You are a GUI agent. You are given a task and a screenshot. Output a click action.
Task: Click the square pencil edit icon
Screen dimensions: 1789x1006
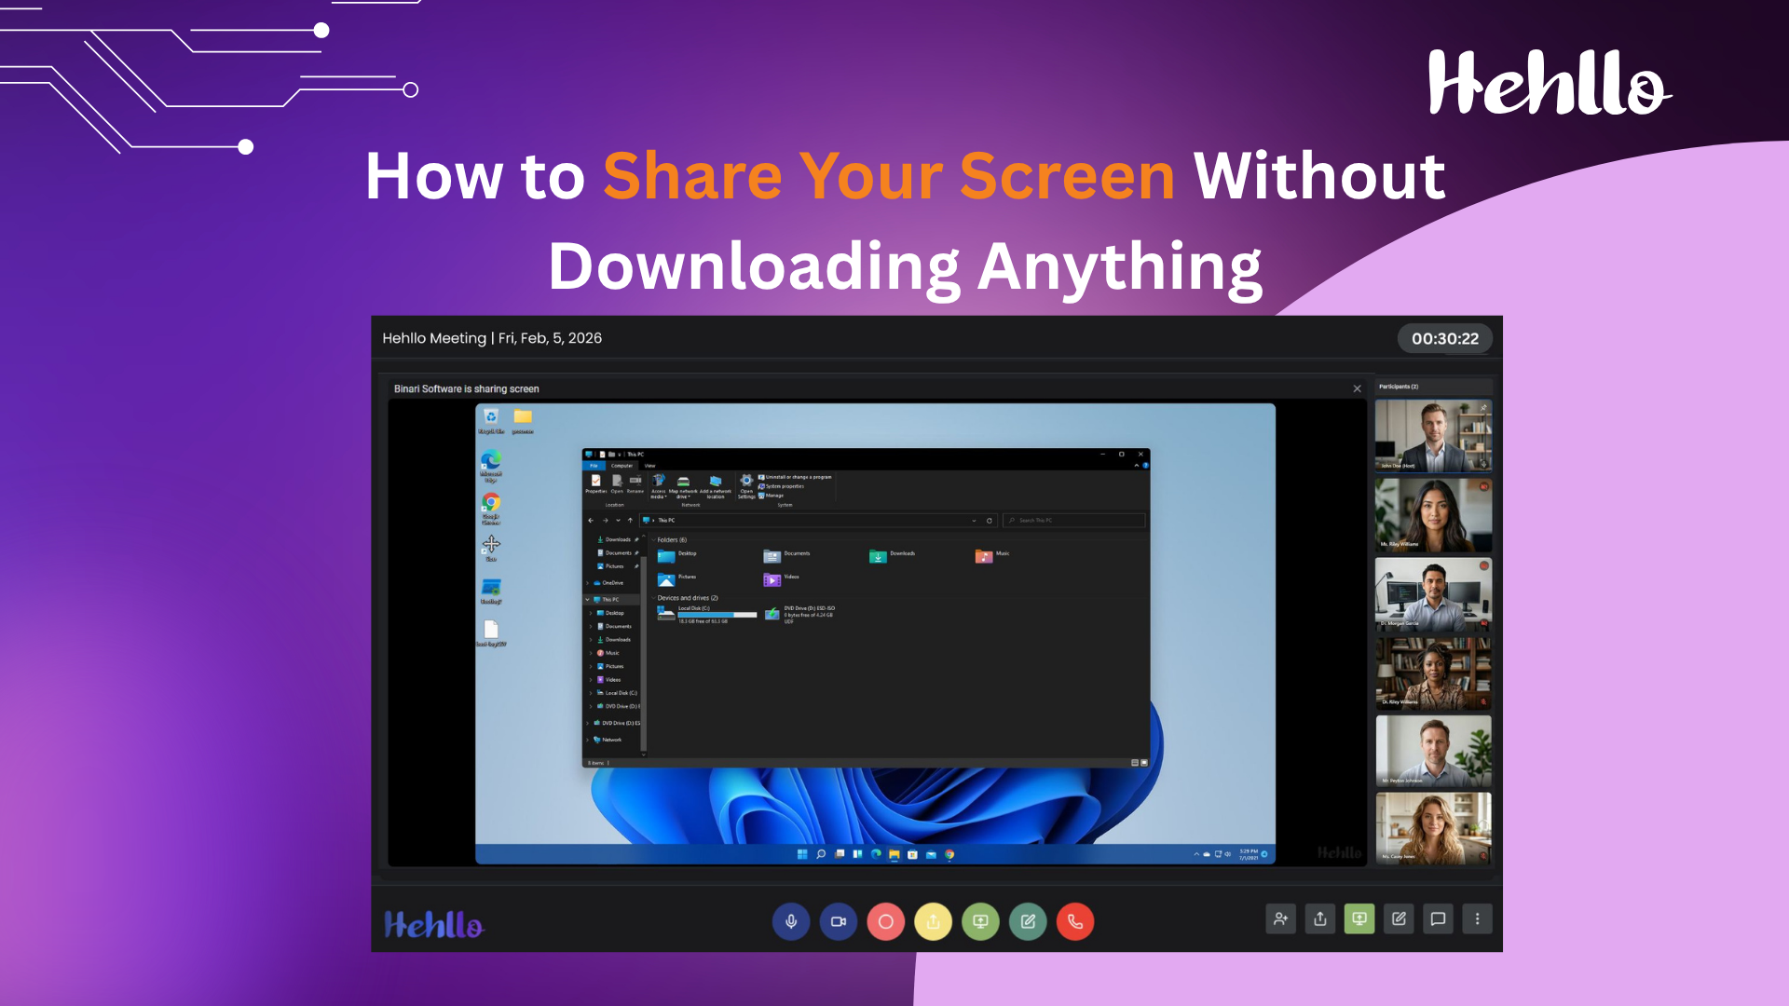coord(1399,918)
